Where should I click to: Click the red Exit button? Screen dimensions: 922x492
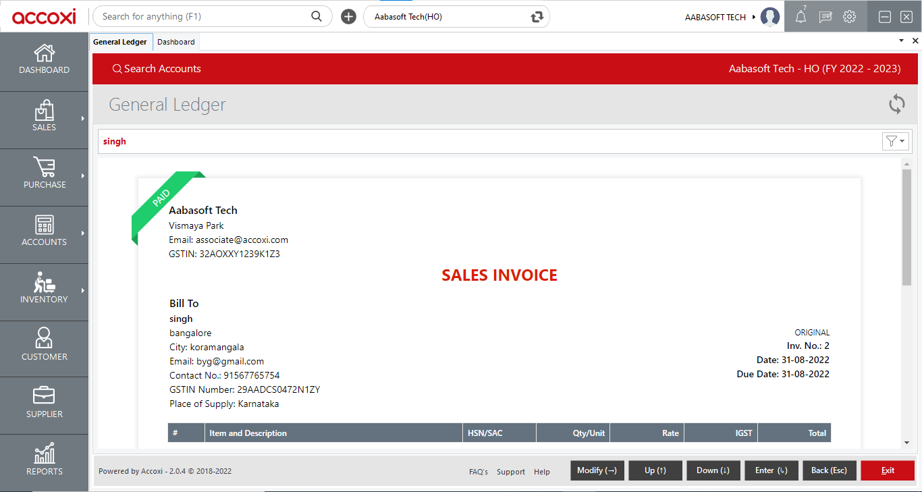point(888,470)
